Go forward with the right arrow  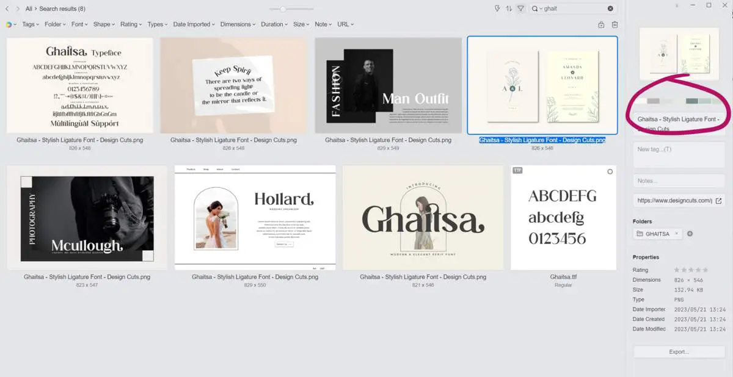pyautogui.click(x=18, y=9)
